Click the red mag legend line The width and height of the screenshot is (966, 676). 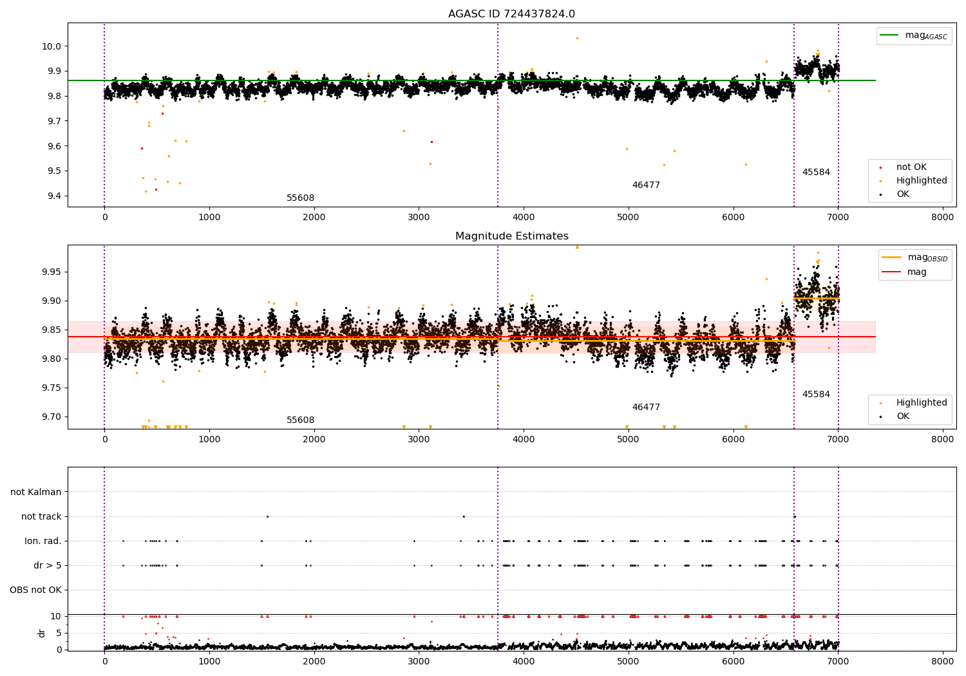click(x=891, y=272)
